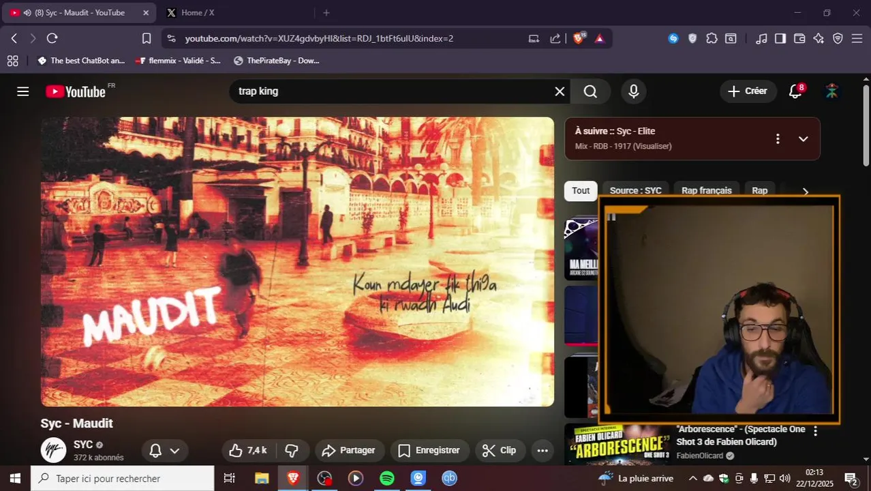Expand the 'À suivre' playlist panel
Image resolution: width=871 pixels, height=491 pixels.
804,138
